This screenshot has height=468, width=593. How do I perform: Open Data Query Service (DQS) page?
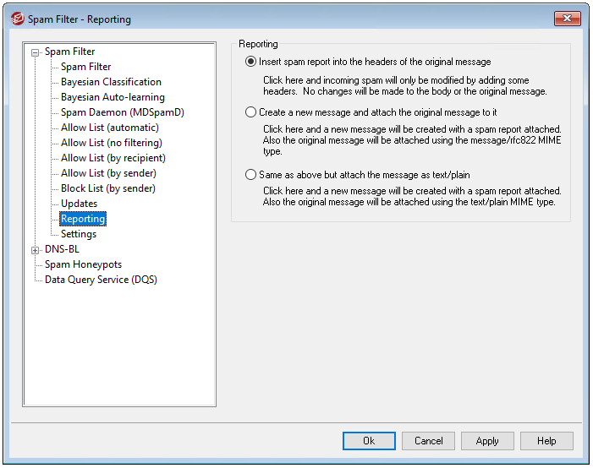point(101,280)
